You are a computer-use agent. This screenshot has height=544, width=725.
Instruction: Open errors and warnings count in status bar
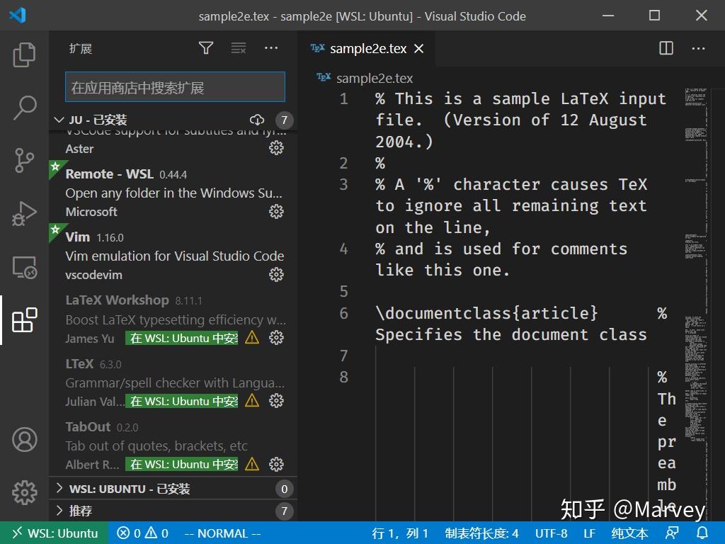pyautogui.click(x=142, y=533)
